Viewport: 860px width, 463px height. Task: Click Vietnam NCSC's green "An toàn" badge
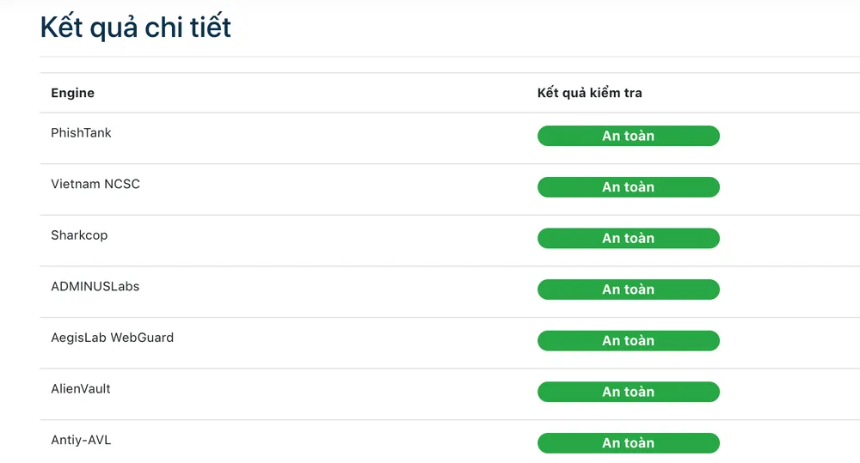[628, 187]
